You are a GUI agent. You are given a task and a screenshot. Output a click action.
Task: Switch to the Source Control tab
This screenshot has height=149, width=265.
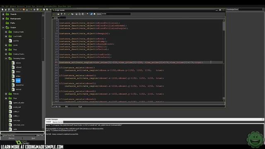click(58, 122)
